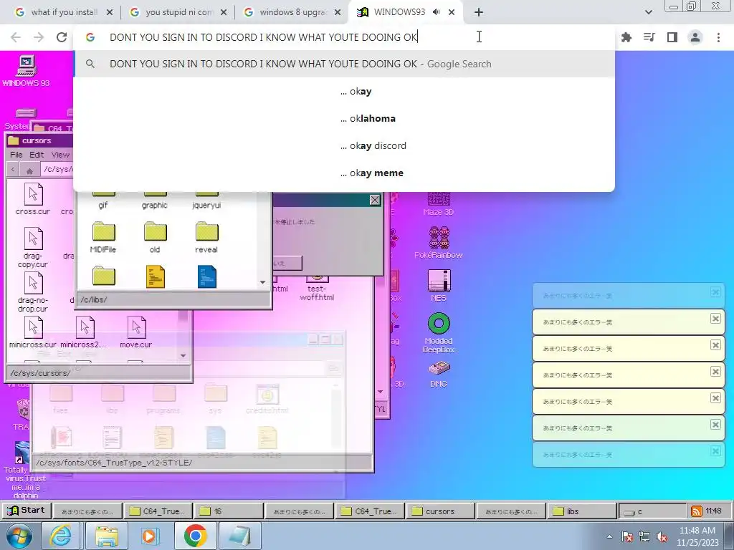734x550 pixels.
Task: Open Chrome media control icon
Action: point(649,37)
